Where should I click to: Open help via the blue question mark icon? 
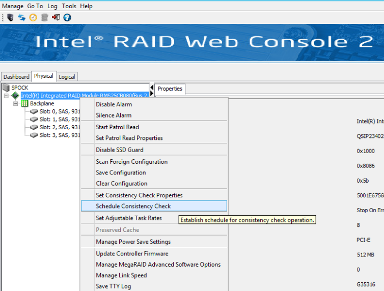tap(67, 18)
